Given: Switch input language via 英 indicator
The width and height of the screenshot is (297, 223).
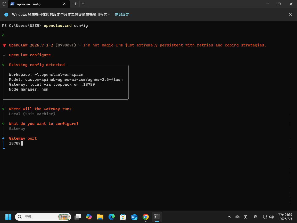Looking at the screenshot, I should pyautogui.click(x=246, y=217).
